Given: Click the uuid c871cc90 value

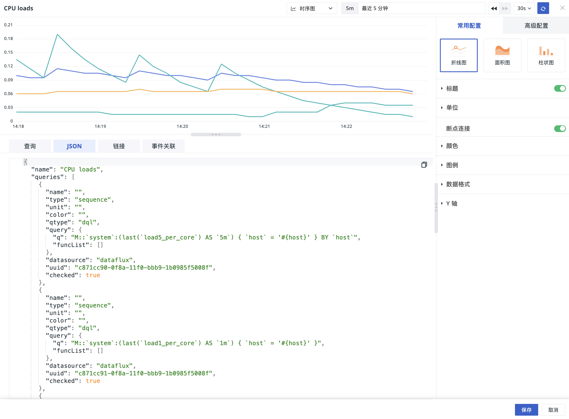Looking at the screenshot, I should (x=143, y=268).
